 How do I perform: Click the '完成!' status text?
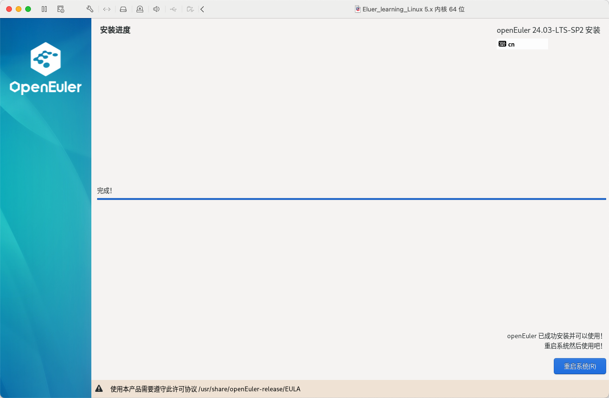click(x=104, y=190)
